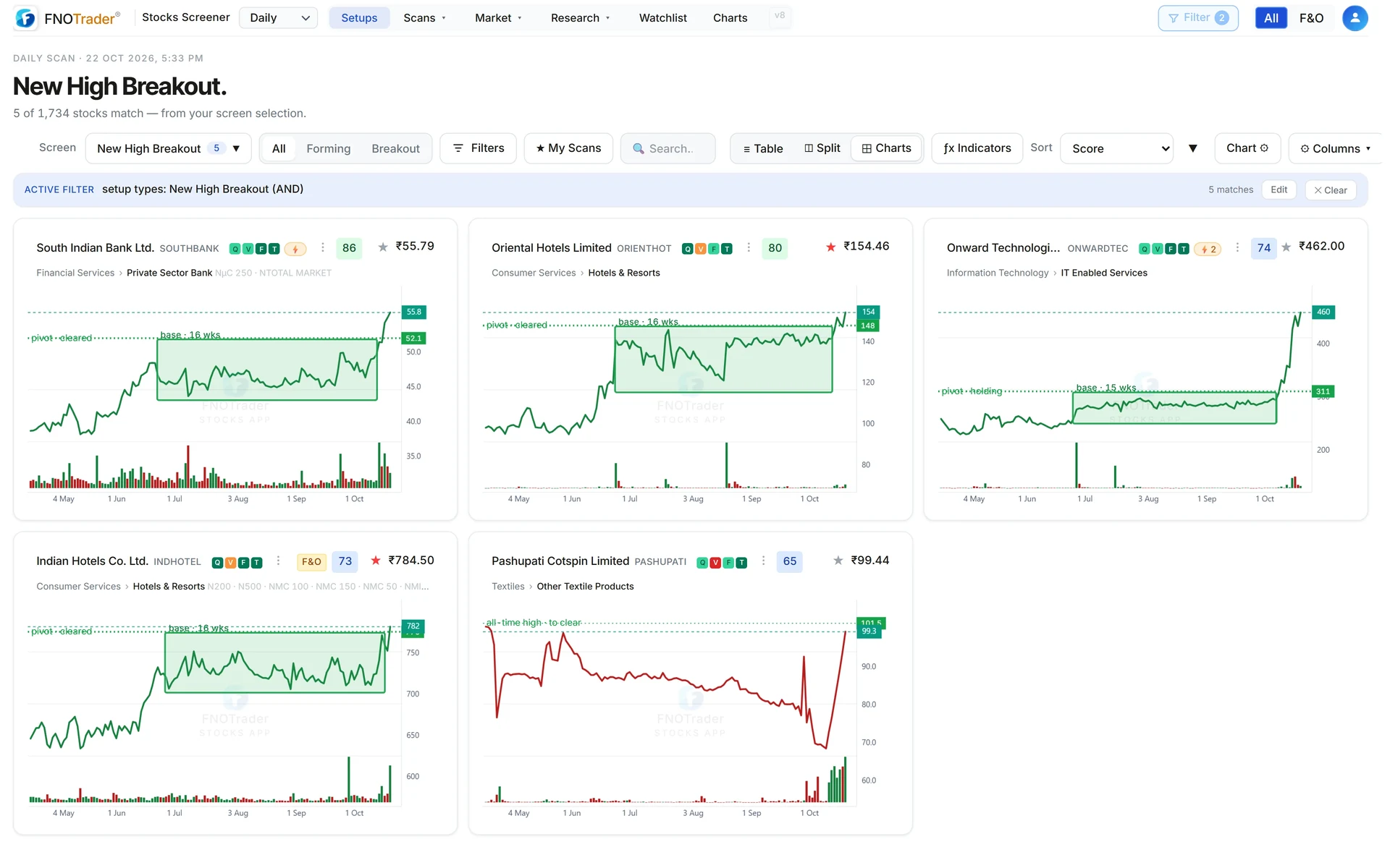Open fx Indicators panel
Screen dimensions: 1390x868
977,148
